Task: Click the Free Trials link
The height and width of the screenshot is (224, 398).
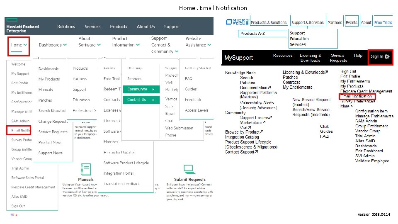Action: click(x=383, y=22)
